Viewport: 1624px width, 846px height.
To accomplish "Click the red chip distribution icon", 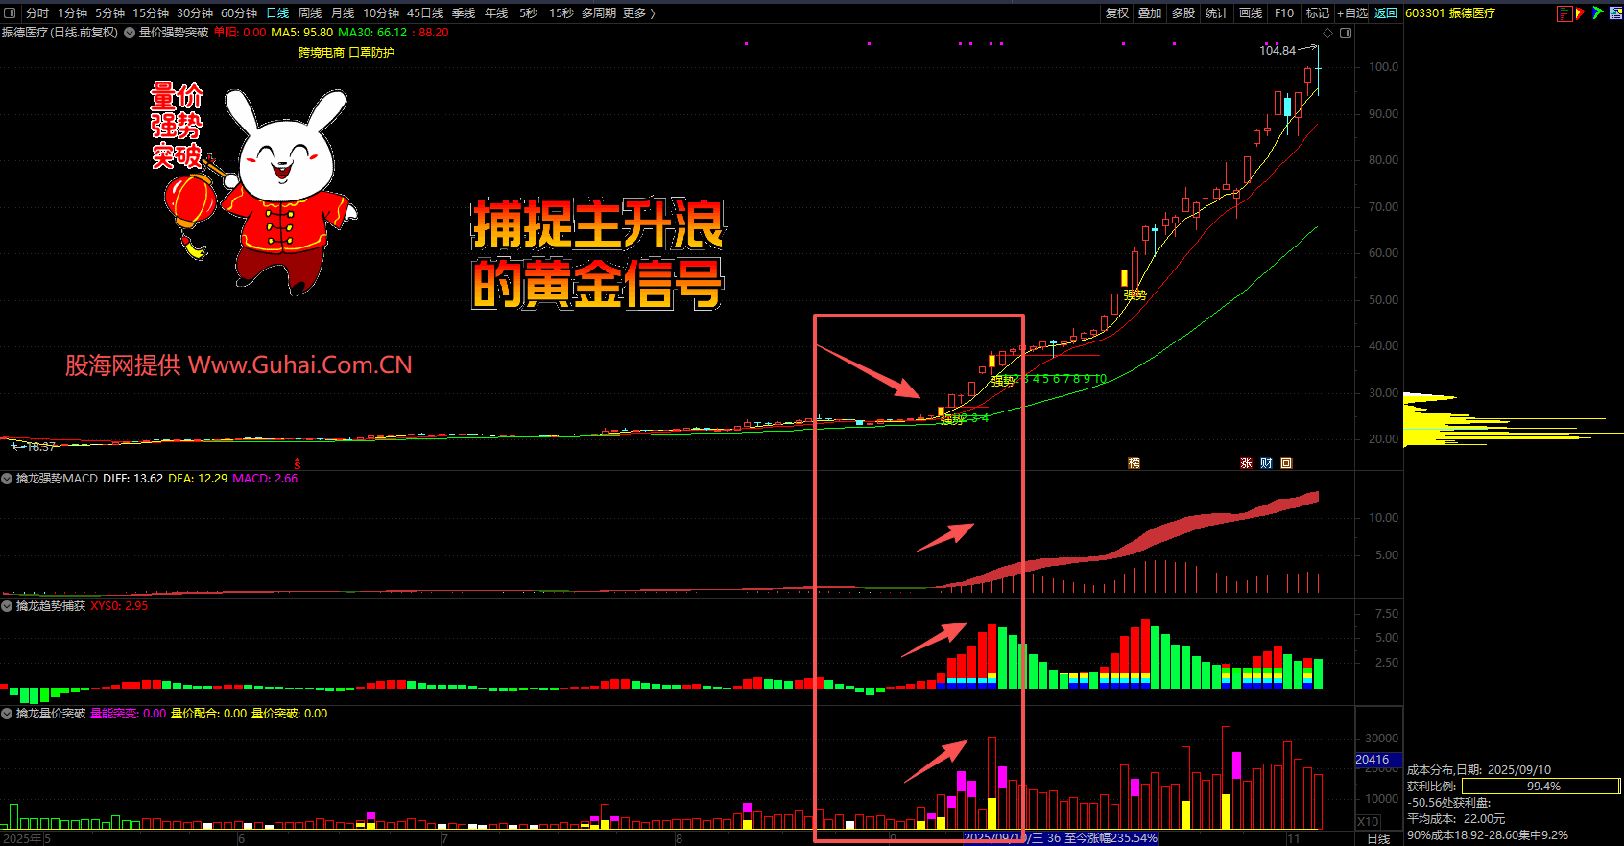I will (1564, 13).
